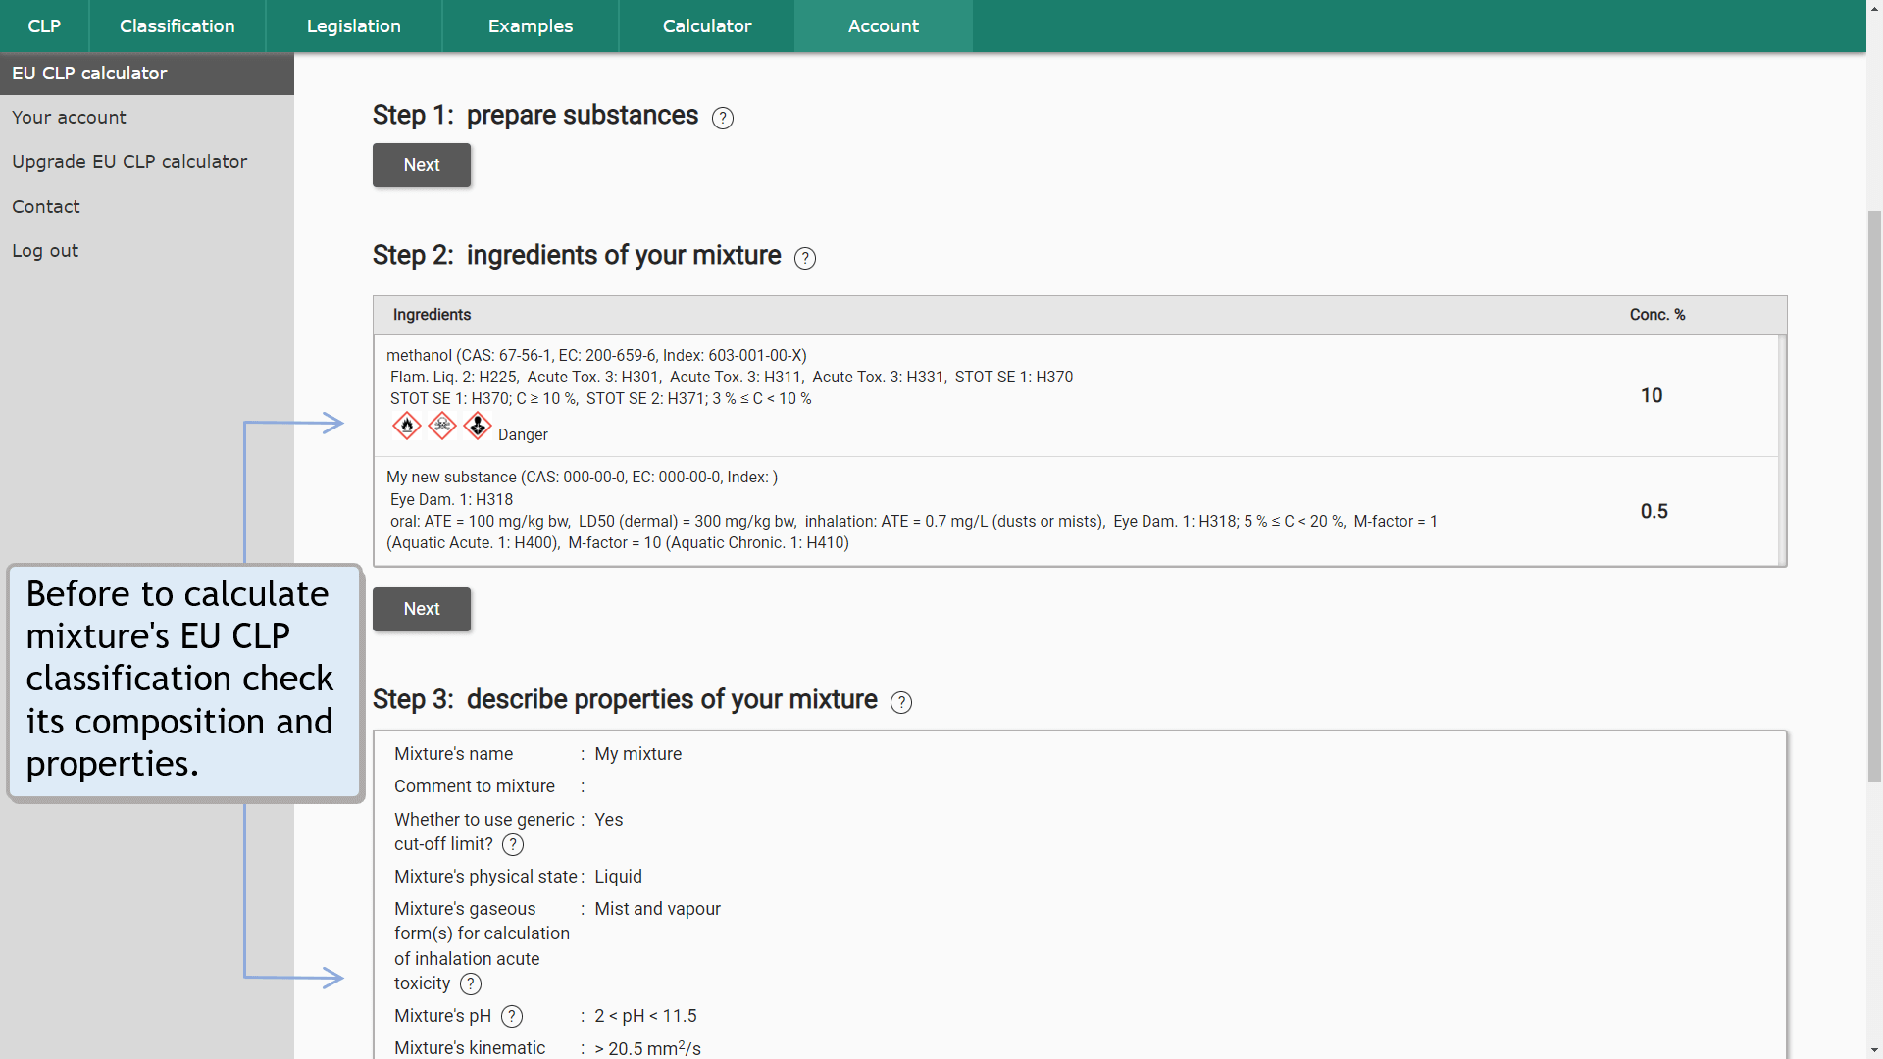1883x1059 pixels.
Task: Click the help icon next to generic cut-off limit
Action: [511, 844]
